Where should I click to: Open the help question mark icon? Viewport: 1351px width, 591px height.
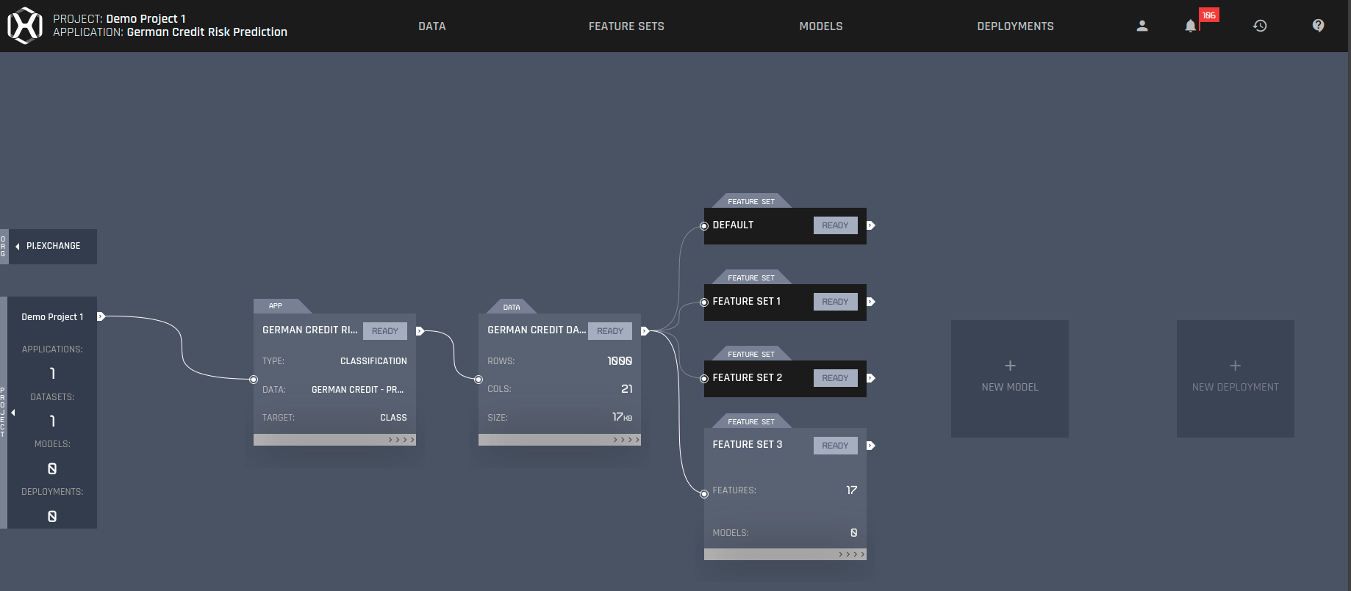[x=1318, y=26]
